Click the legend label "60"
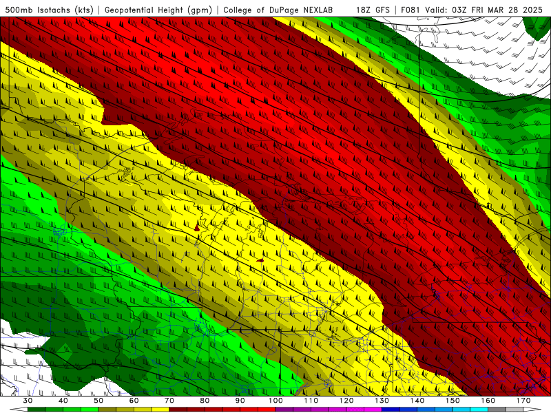Screen dimensions: 551x413 [134, 401]
